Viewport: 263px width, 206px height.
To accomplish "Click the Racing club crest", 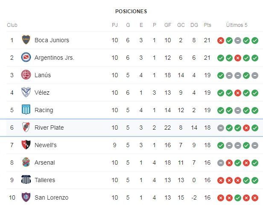I will tap(26, 110).
